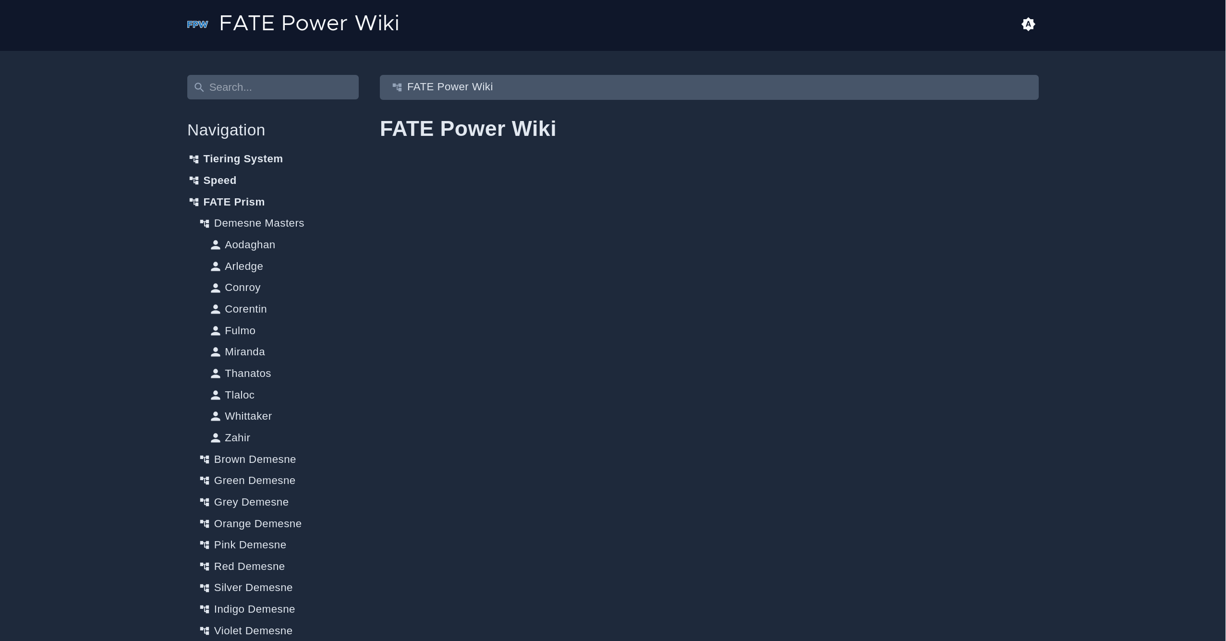
Task: Click the person icon beside Thanatos
Action: click(x=216, y=374)
